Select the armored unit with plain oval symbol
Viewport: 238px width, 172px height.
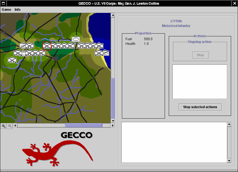coord(76,39)
